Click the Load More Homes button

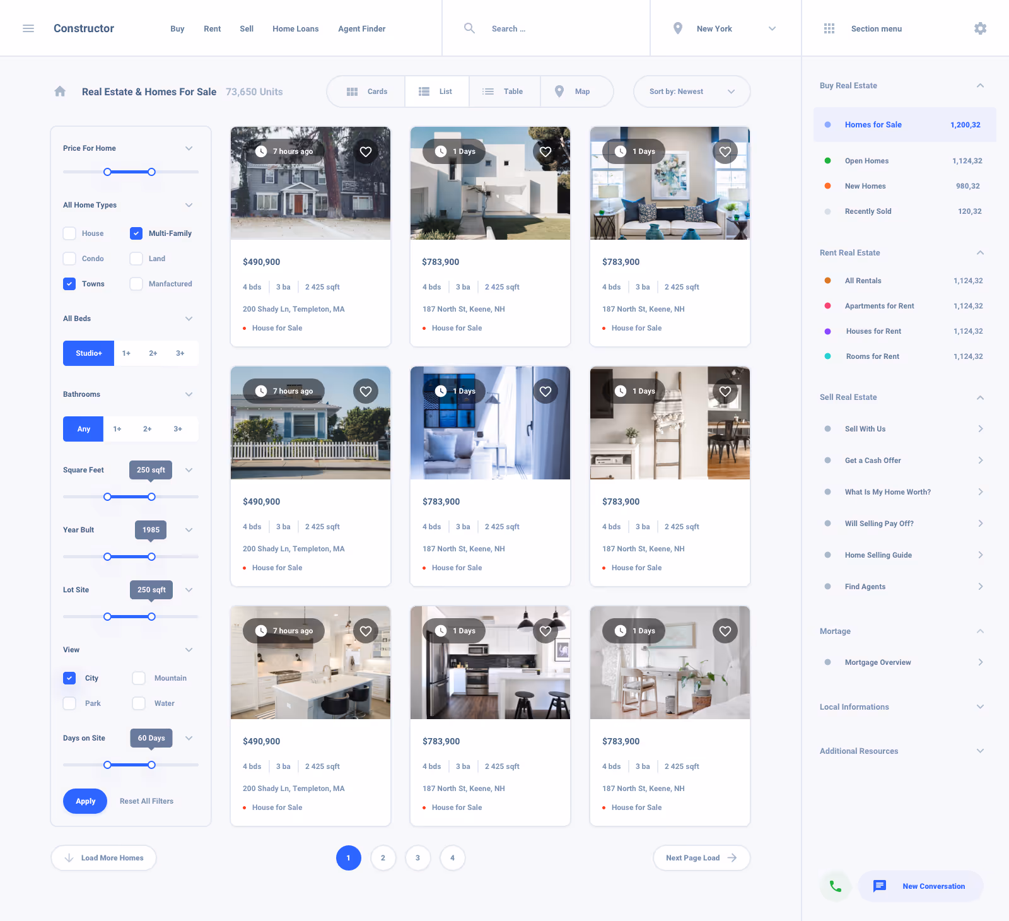pyautogui.click(x=103, y=857)
